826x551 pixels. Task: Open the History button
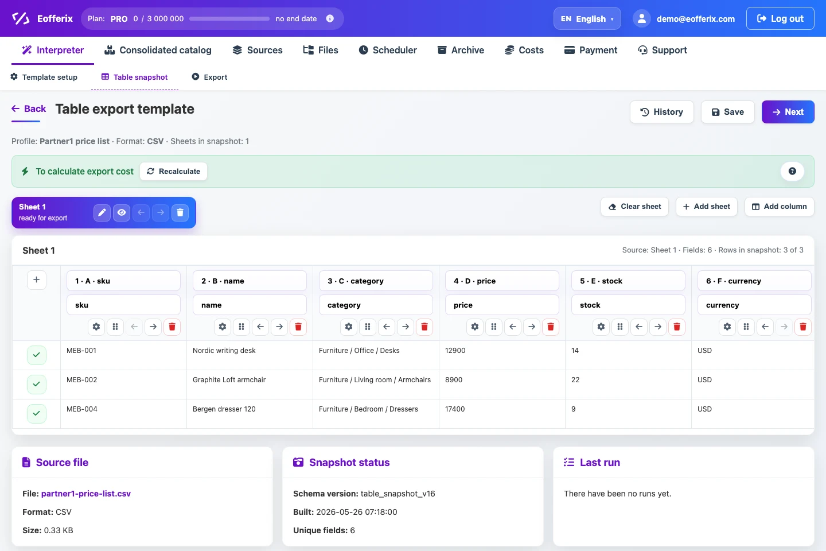(x=662, y=112)
